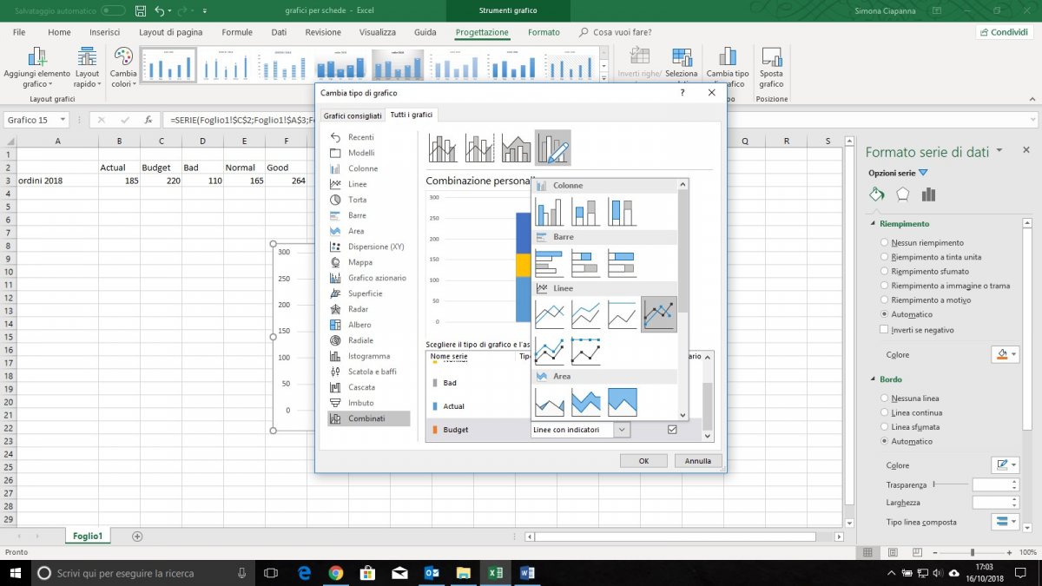Open the Linee con indicatori dropdown for Budget
1042x586 pixels.
click(621, 429)
